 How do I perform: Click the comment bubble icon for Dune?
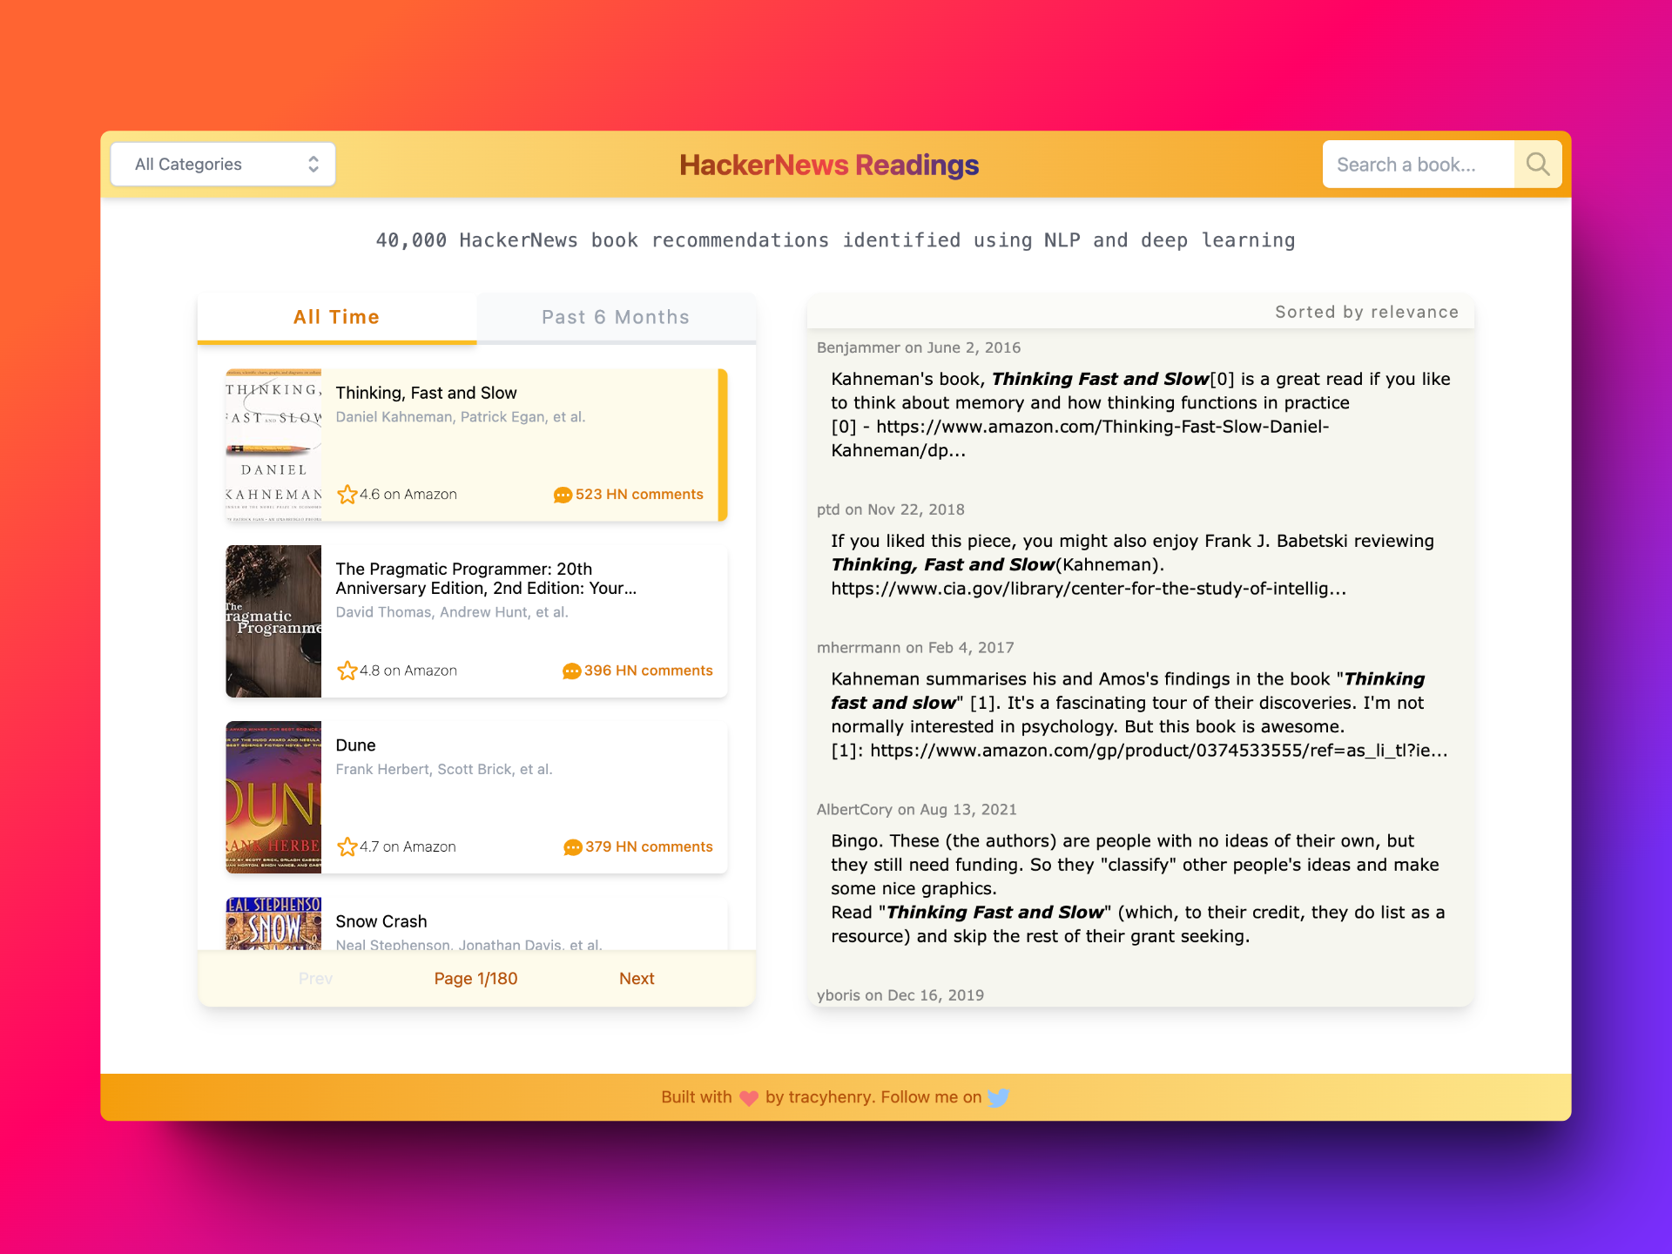pos(572,847)
